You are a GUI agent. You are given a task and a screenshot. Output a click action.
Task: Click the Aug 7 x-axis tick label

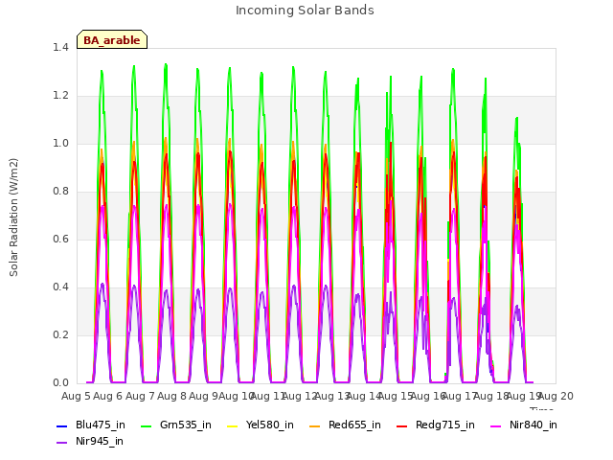pyautogui.click(x=140, y=396)
